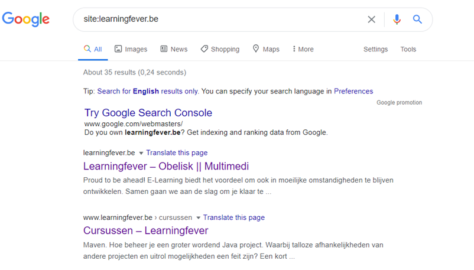Clear the search box with X icon
The image size is (474, 270).
pos(371,19)
